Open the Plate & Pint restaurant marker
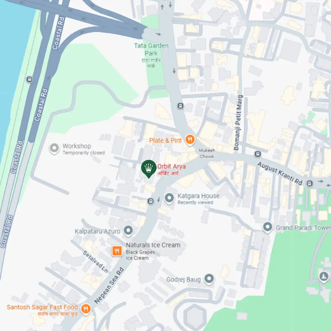Viewport: 331px width, 331px height. pyautogui.click(x=190, y=140)
